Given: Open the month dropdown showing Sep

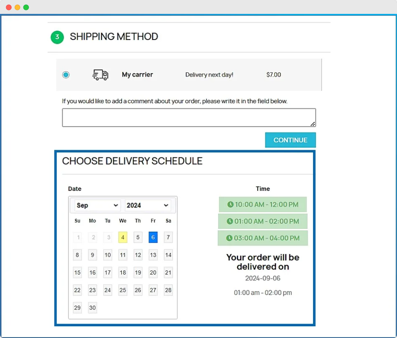Looking at the screenshot, I should point(97,205).
